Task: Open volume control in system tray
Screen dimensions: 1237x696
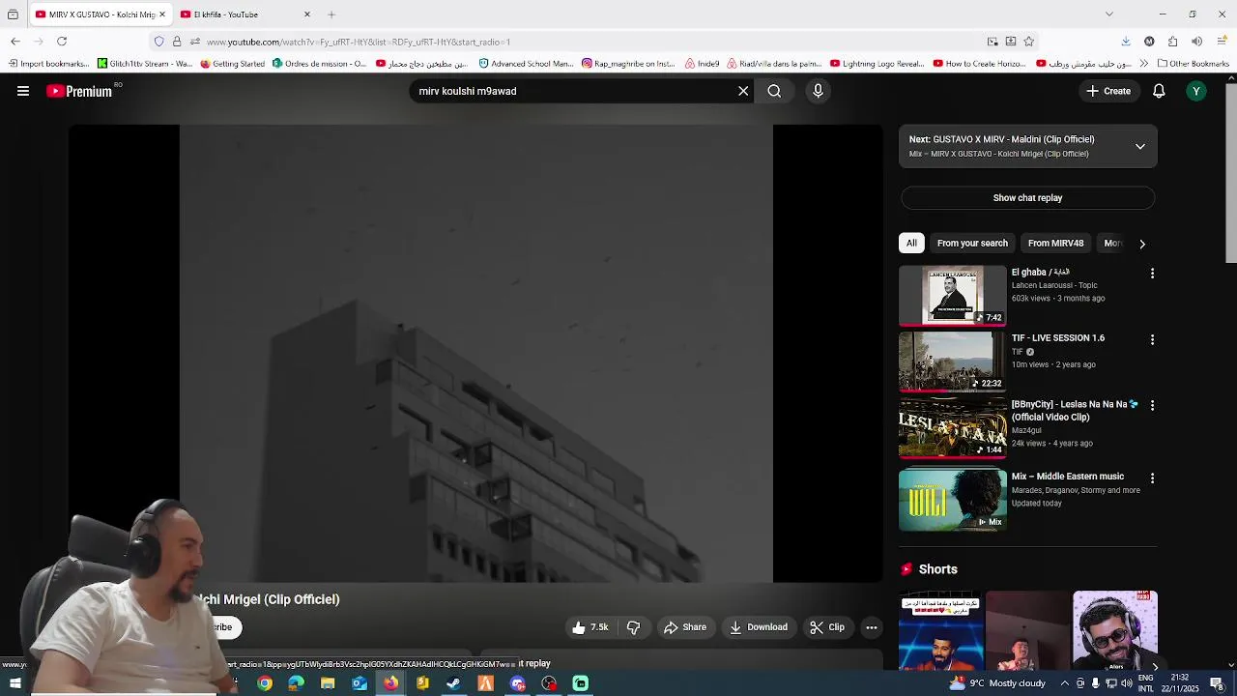Action: click(1126, 683)
